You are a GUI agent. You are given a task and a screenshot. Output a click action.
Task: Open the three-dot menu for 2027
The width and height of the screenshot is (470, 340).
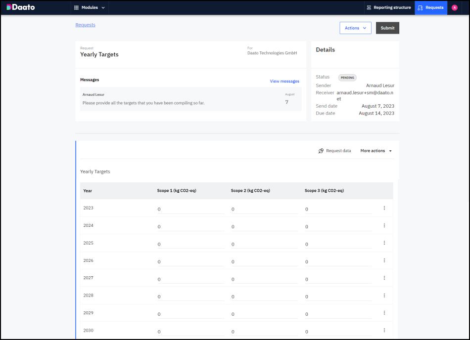384,278
